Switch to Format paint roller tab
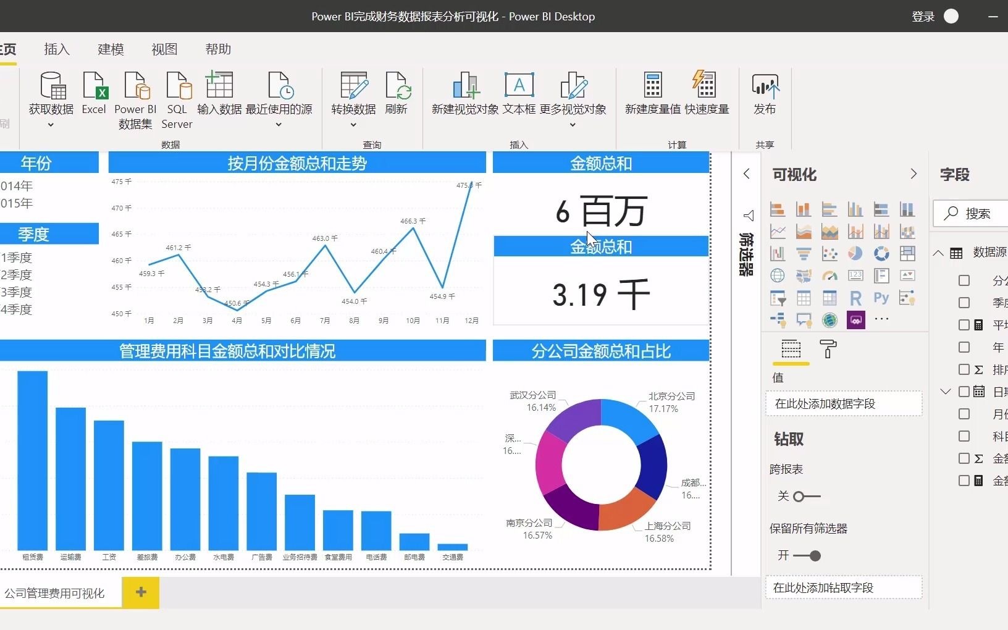1008x630 pixels. point(828,349)
